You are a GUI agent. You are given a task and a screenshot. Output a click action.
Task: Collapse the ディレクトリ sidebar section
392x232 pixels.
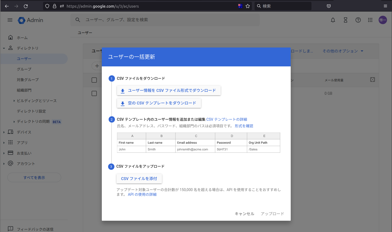4,48
